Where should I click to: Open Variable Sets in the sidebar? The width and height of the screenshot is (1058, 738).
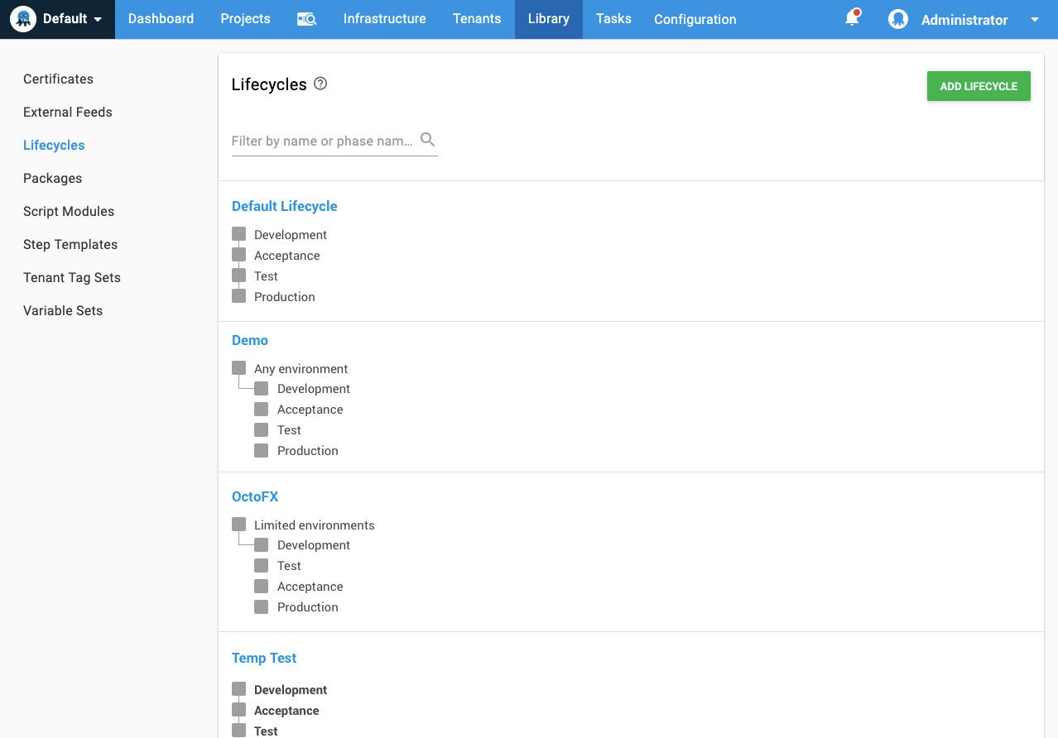63,310
